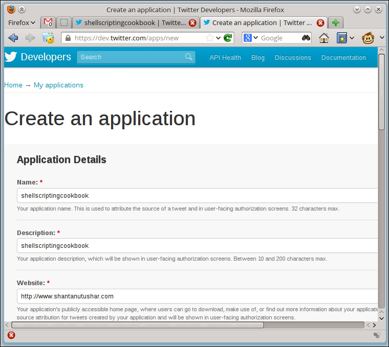The image size is (389, 347).
Task: Close the Create an application tab
Action: coord(320,23)
